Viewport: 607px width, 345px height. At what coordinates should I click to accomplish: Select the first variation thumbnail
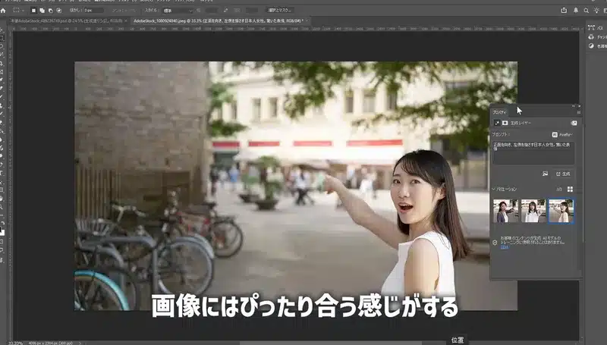505,211
